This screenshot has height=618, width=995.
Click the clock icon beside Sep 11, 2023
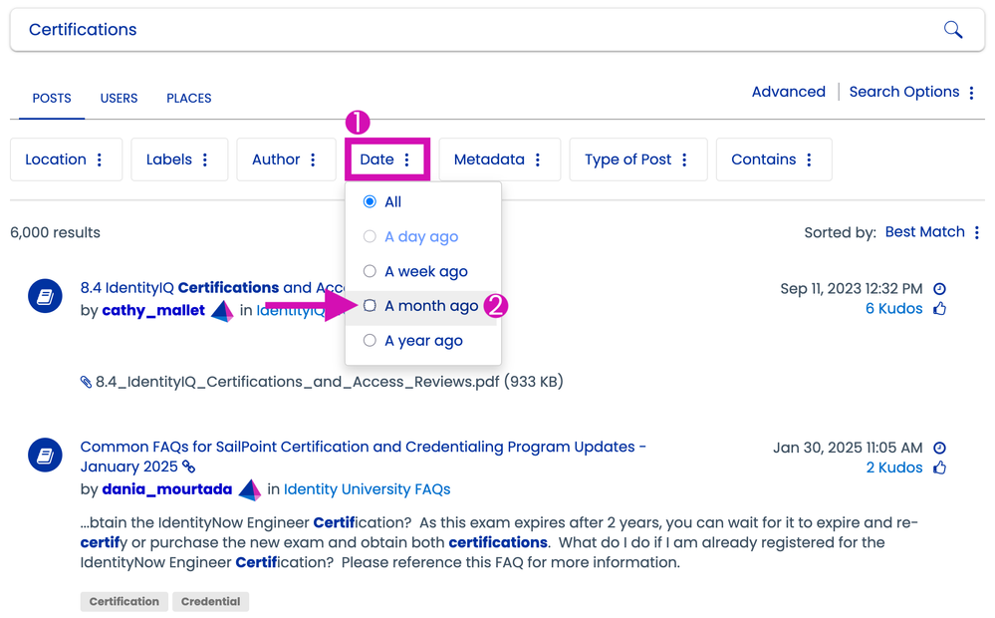(939, 289)
